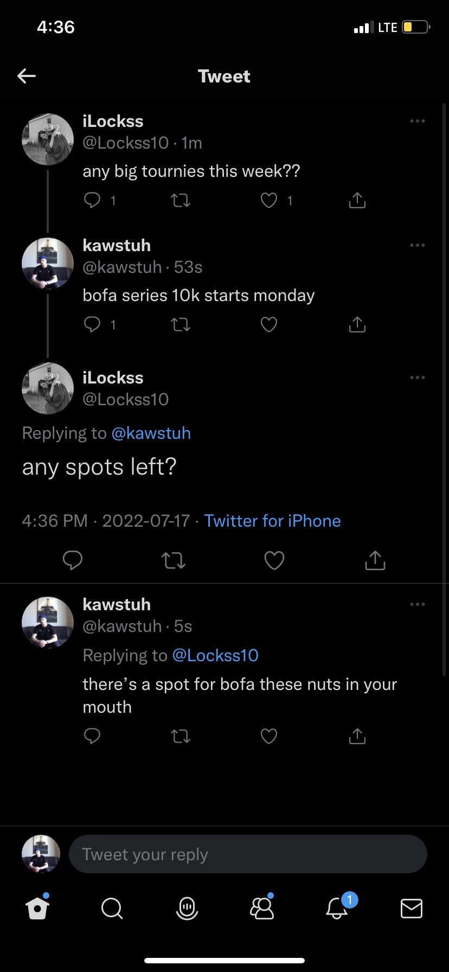Share the "any big tournies this week??" tweet

(357, 200)
